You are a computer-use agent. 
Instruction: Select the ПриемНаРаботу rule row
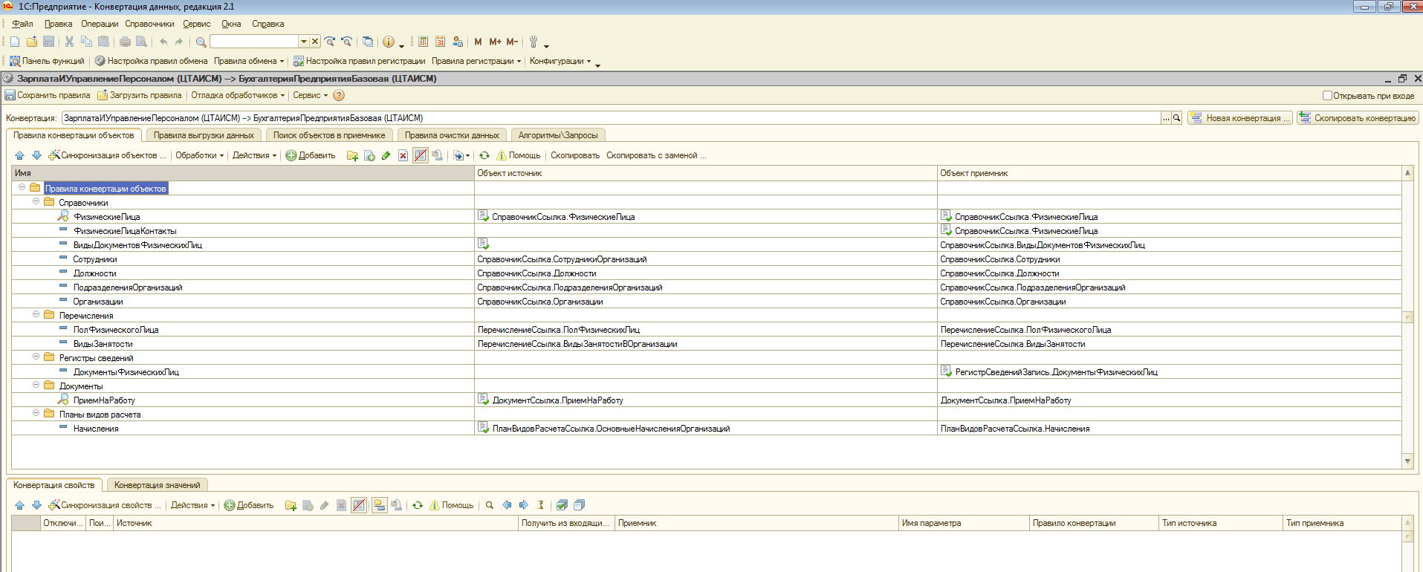pyautogui.click(x=706, y=400)
